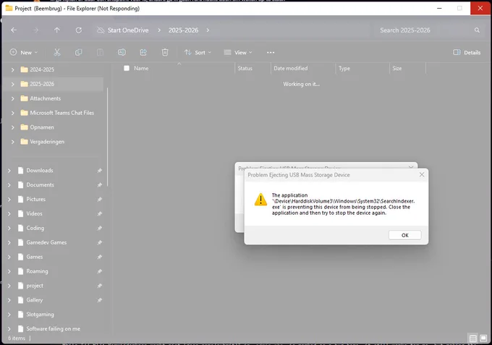492x345 pixels.
Task: Click the pin icon next to Coding
Action: pos(99,229)
